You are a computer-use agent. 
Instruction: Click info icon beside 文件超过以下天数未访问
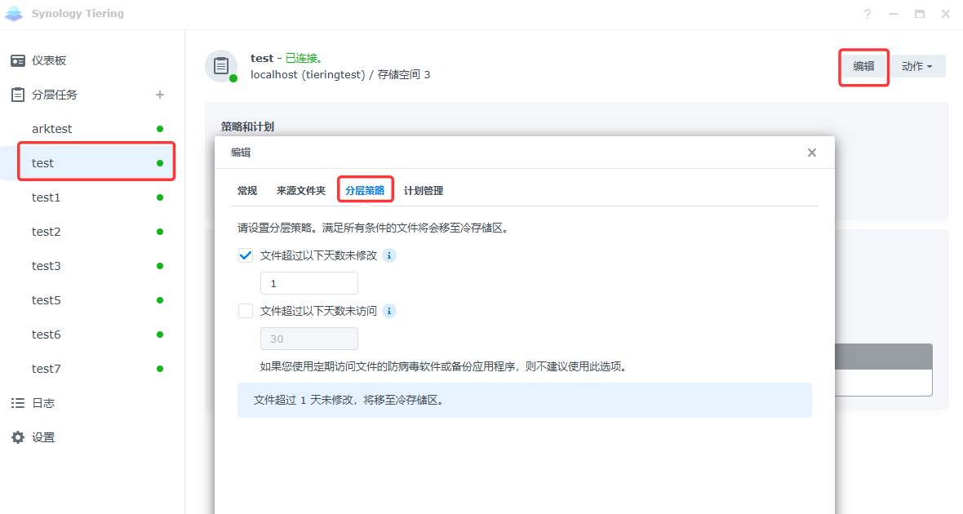pos(389,311)
